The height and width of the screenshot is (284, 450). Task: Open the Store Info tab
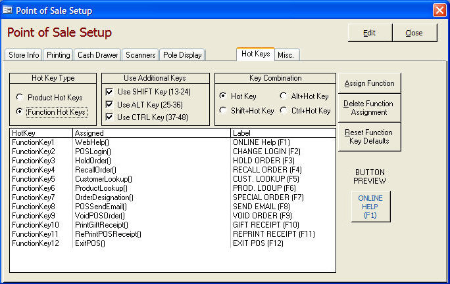click(24, 55)
